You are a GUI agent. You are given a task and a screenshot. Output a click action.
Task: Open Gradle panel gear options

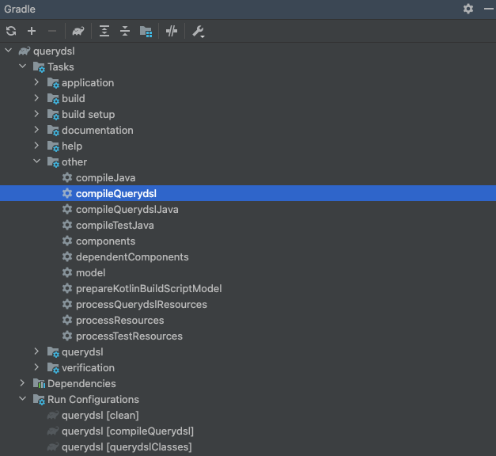tap(468, 9)
